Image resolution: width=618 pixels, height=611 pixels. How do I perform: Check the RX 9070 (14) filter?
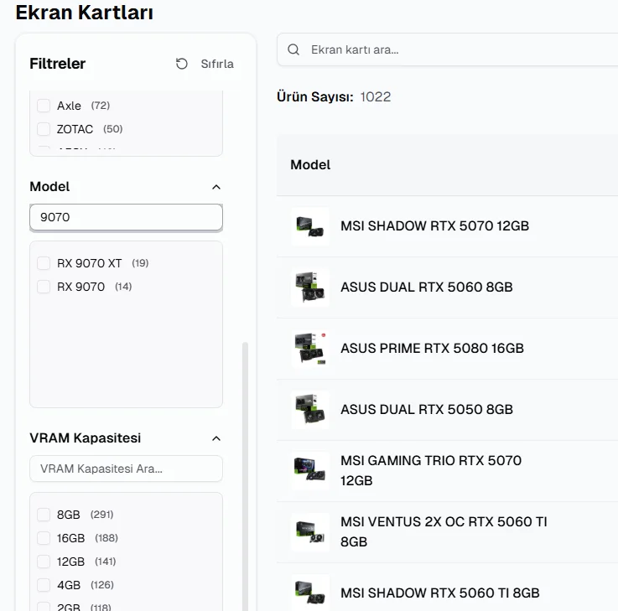click(44, 287)
